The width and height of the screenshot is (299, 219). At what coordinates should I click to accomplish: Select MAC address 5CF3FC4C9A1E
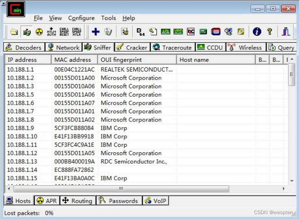pos(74,145)
